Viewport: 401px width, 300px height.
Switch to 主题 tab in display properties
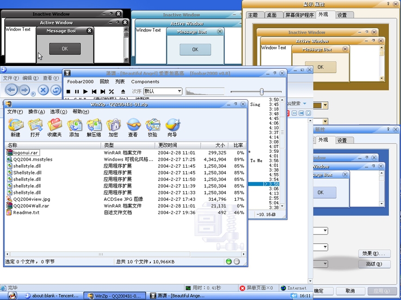[x=253, y=15]
